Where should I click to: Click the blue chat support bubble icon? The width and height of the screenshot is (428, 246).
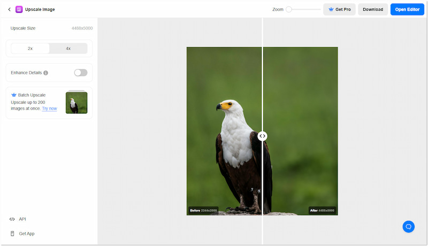[x=408, y=226]
